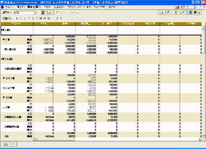The width and height of the screenshot is (206, 149).
Task: Click the cell showing 15,000
Action: point(114,88)
